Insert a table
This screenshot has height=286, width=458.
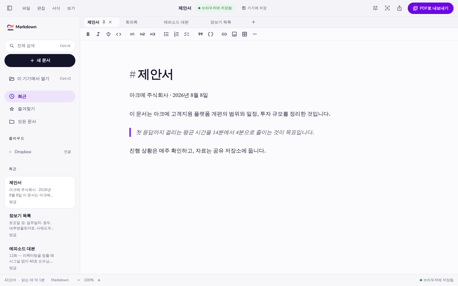[x=245, y=34]
